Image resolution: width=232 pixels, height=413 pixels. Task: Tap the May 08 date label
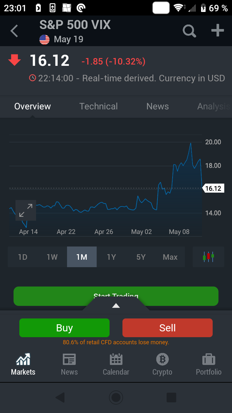179,232
